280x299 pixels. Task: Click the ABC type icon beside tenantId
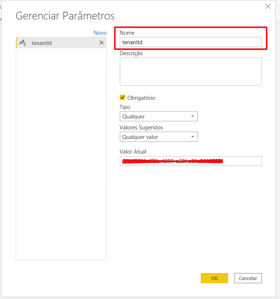(23, 43)
